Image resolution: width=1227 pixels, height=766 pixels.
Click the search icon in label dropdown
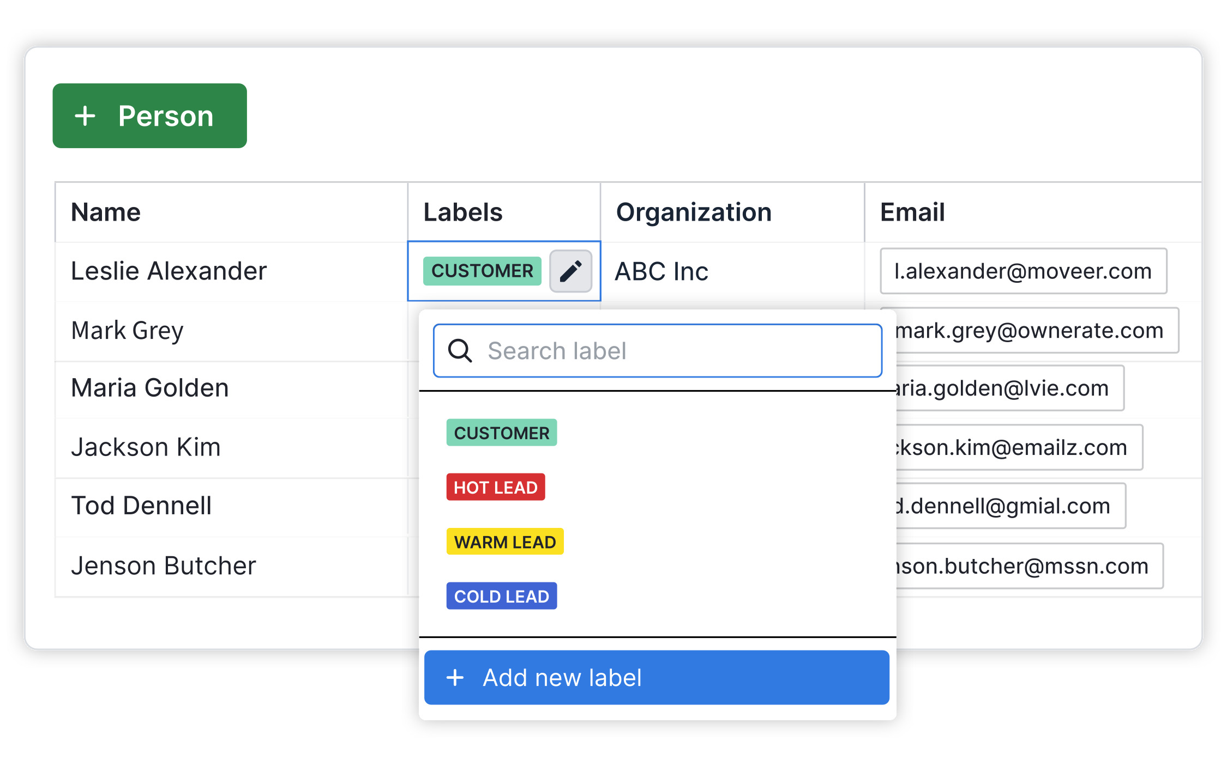tap(461, 350)
